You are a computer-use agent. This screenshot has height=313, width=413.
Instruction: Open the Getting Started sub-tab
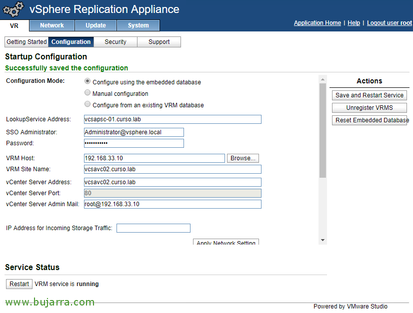pyautogui.click(x=26, y=42)
